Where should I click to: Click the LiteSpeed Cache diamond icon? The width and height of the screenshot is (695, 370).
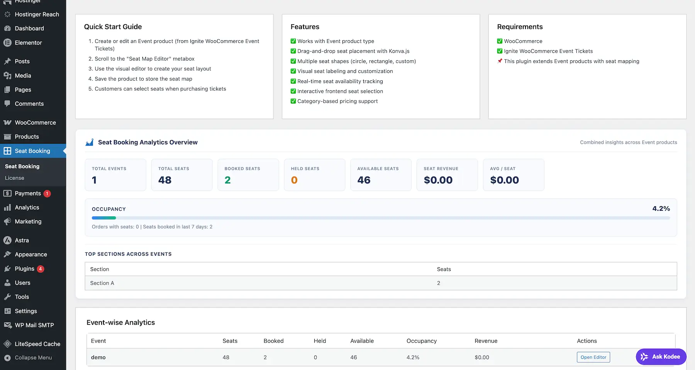(x=7, y=344)
